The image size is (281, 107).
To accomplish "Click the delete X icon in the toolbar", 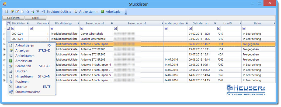I will (38, 12).
